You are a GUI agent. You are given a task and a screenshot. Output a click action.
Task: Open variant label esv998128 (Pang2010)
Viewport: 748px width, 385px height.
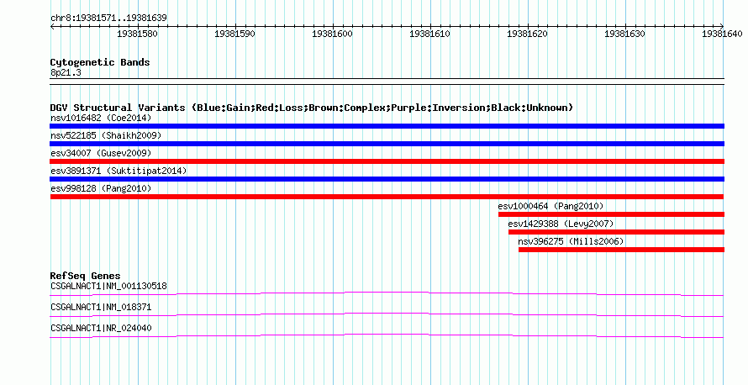coord(101,188)
